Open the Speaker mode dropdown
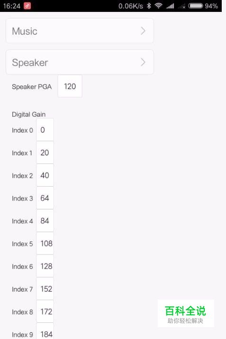The width and height of the screenshot is (226, 339). click(x=80, y=62)
